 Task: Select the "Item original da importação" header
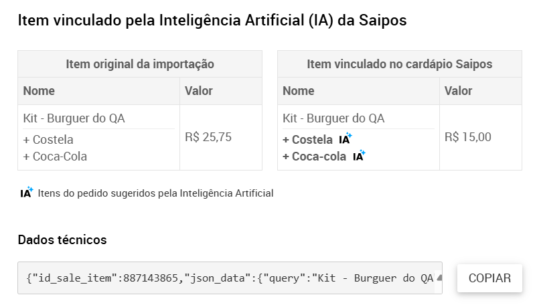coord(140,64)
